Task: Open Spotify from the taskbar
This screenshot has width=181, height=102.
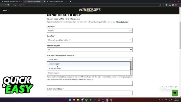Action: [86, 100]
